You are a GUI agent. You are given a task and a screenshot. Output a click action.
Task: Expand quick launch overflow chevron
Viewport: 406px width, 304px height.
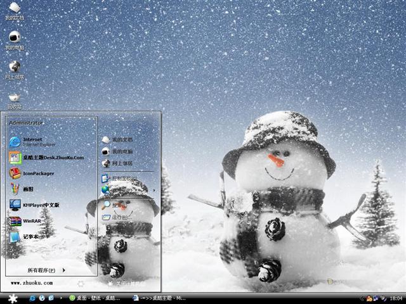(x=61, y=298)
